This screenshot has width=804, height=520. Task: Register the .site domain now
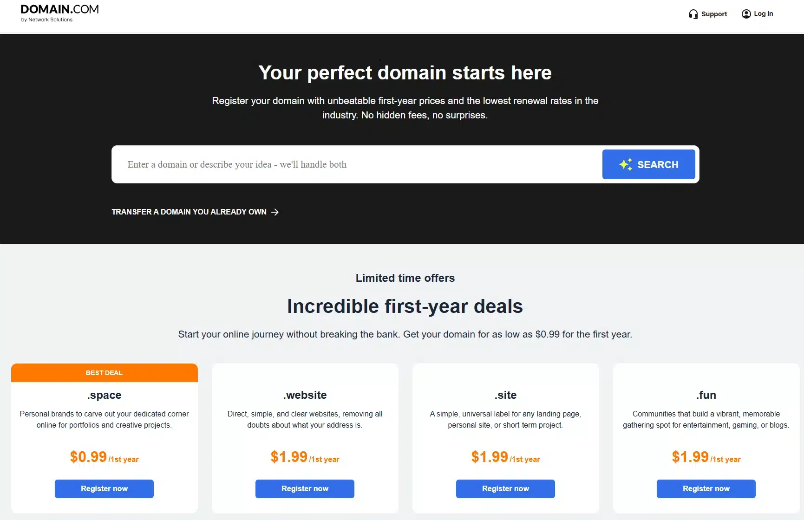pos(505,489)
